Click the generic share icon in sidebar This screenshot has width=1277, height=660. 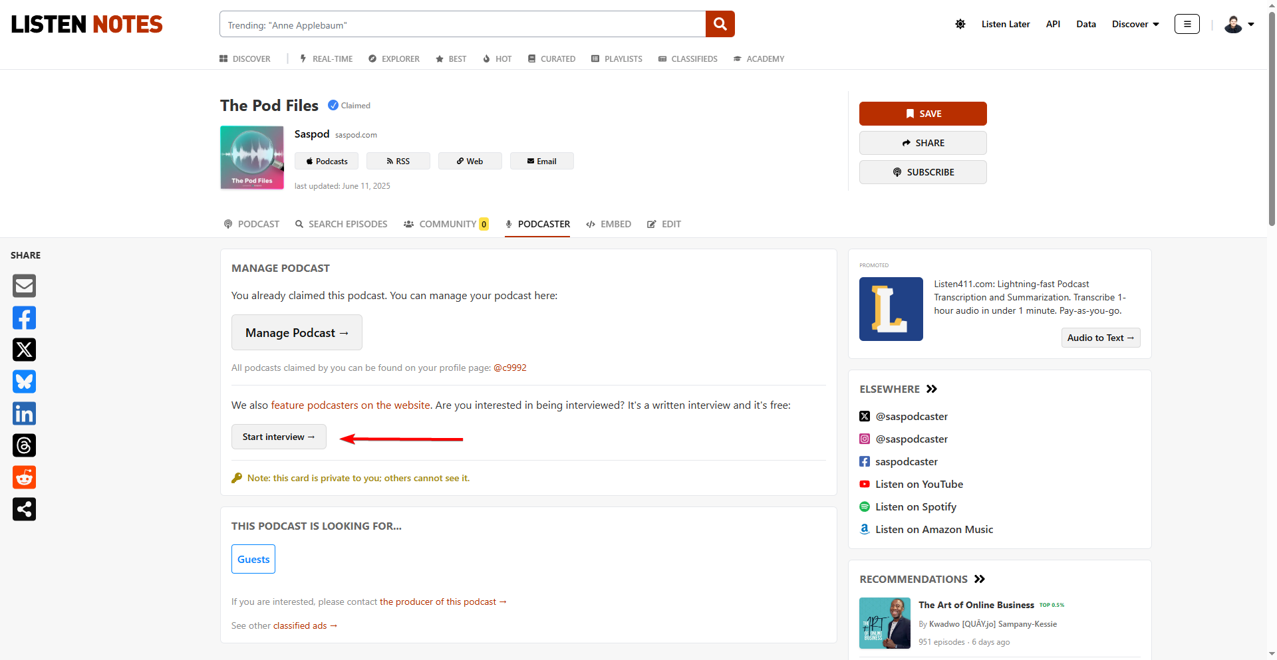pyautogui.click(x=25, y=509)
